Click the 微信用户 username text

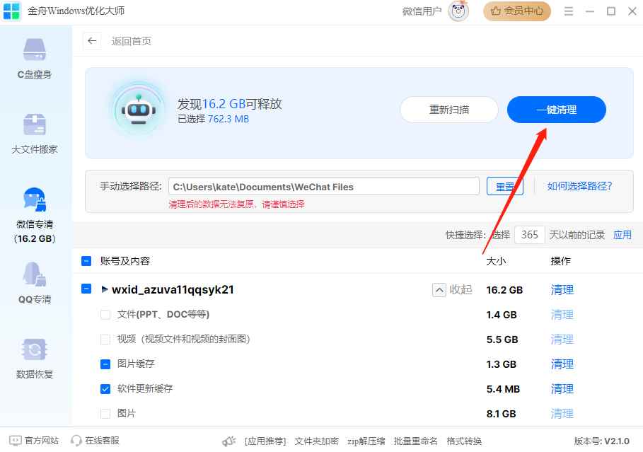[x=422, y=11]
